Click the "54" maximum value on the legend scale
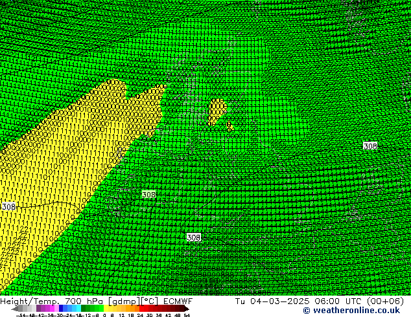The image size is (411, 317). [x=187, y=315]
